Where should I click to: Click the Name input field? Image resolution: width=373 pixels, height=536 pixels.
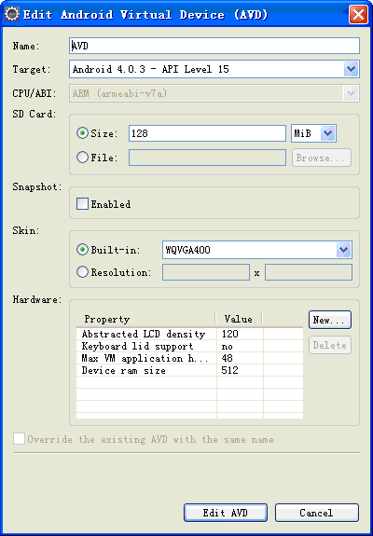click(x=214, y=46)
